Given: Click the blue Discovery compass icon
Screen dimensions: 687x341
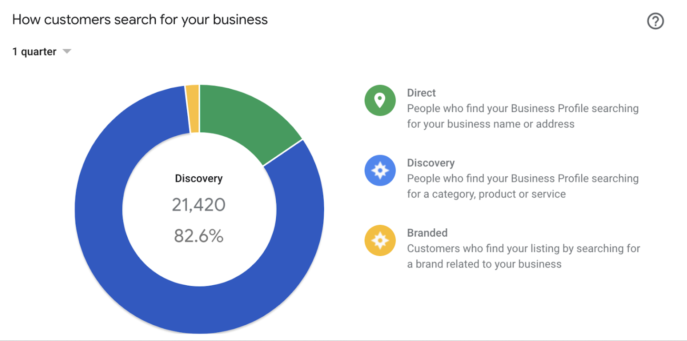Looking at the screenshot, I should pos(380,170).
